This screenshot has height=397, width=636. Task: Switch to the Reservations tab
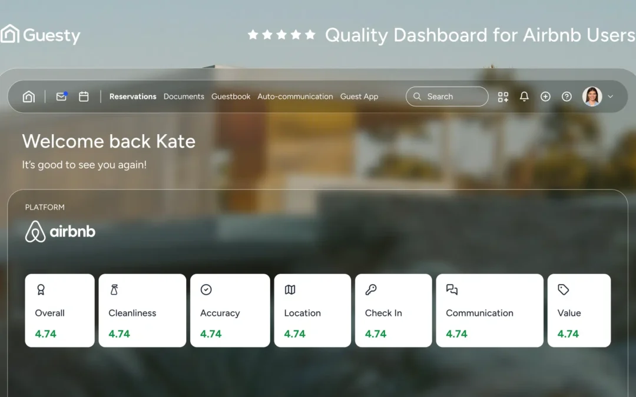[x=132, y=96]
